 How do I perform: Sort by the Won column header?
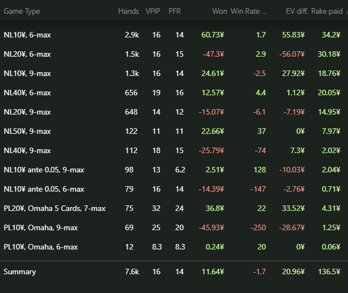pos(220,11)
